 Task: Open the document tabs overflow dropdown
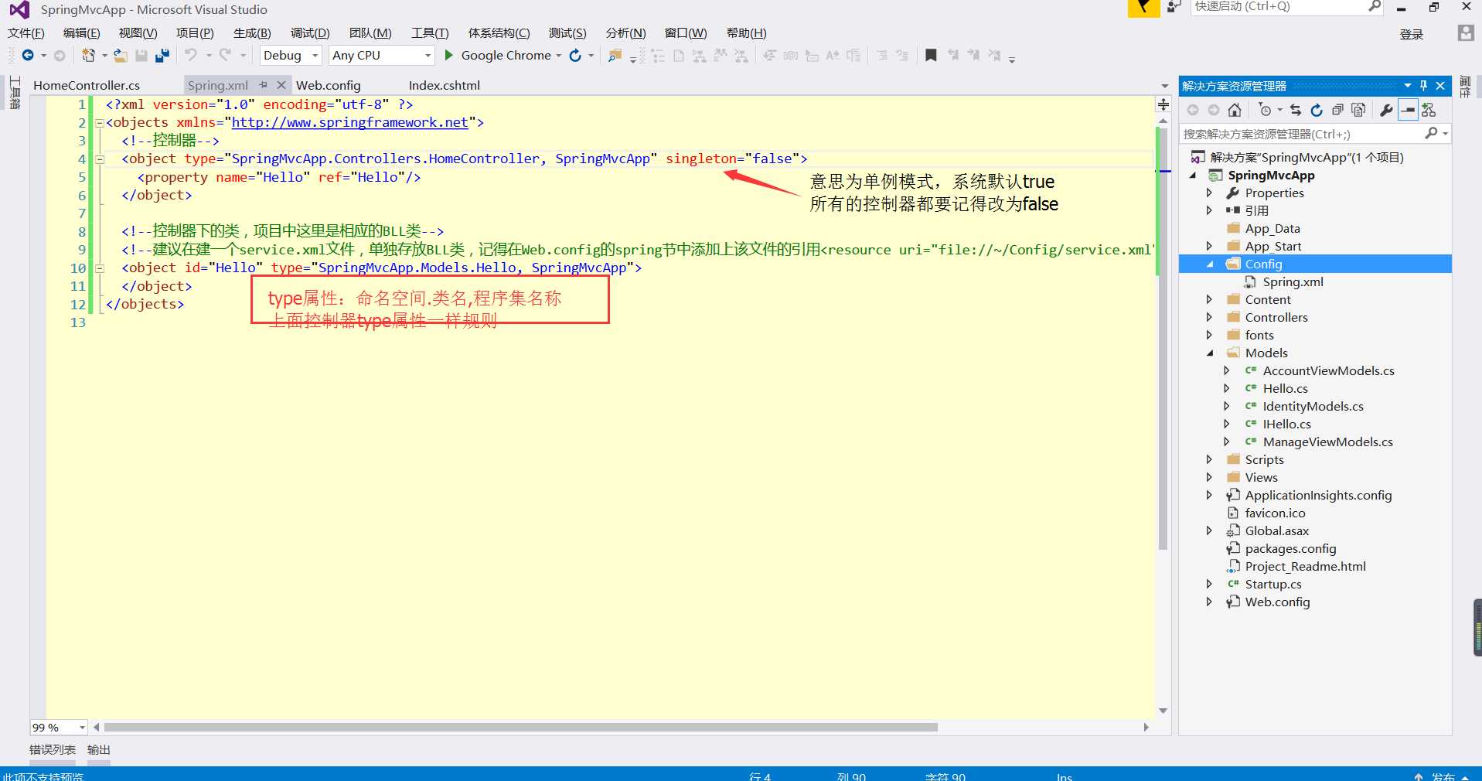pos(1164,86)
